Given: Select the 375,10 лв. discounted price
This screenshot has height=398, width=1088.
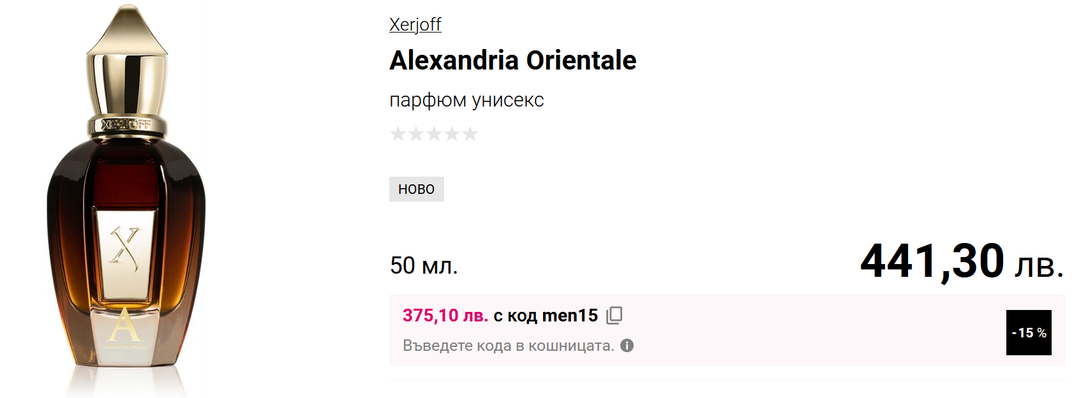Looking at the screenshot, I should (445, 315).
